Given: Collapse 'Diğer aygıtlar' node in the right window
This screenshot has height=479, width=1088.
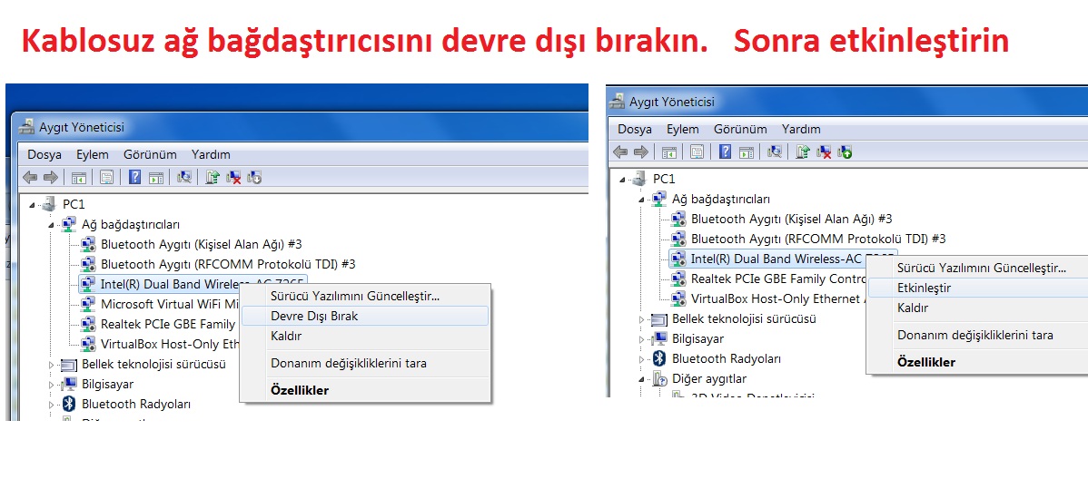Looking at the screenshot, I should coord(641,378).
